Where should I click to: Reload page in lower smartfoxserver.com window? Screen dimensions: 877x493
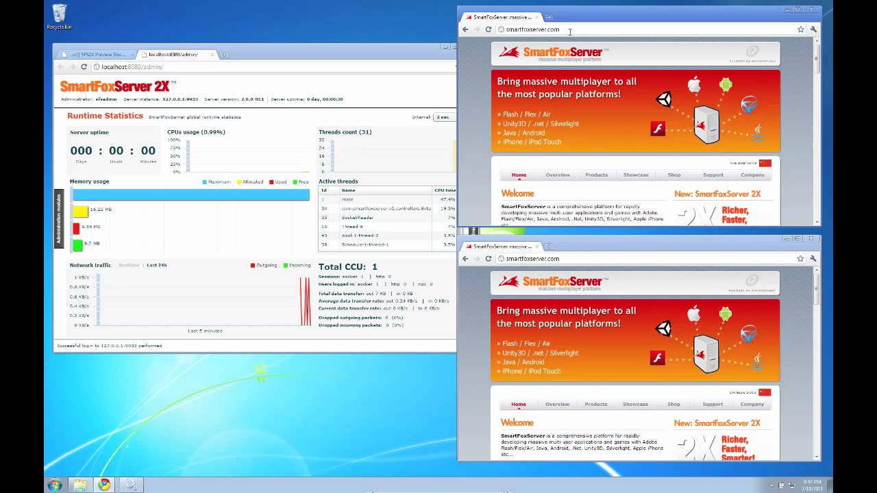click(489, 259)
